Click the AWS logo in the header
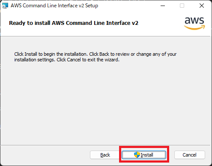 (194, 23)
